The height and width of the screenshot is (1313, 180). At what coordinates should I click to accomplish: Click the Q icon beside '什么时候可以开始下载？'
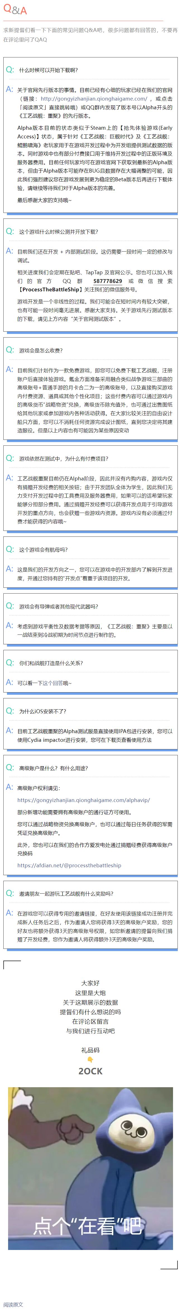[10, 70]
